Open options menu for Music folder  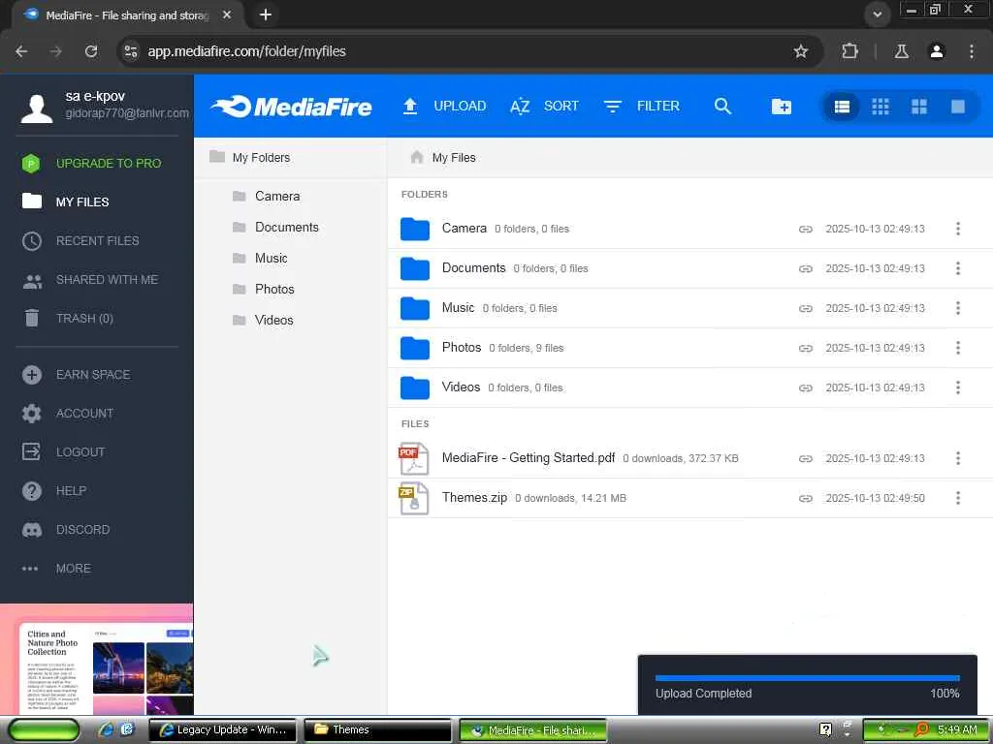point(957,308)
